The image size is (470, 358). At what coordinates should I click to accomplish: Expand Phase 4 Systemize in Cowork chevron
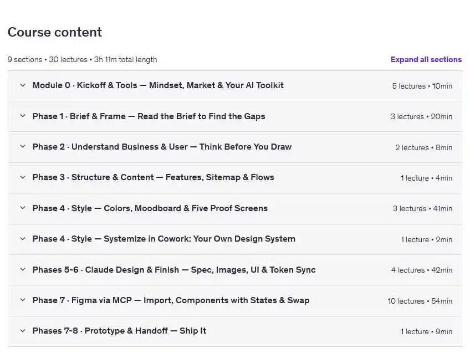tap(23, 239)
